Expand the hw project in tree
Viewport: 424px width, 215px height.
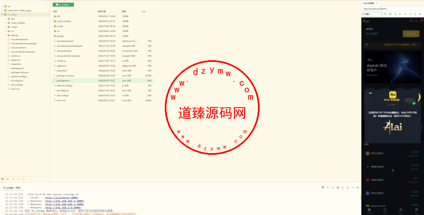pos(2,6)
